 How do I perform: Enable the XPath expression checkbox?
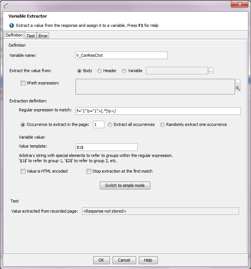(23, 83)
